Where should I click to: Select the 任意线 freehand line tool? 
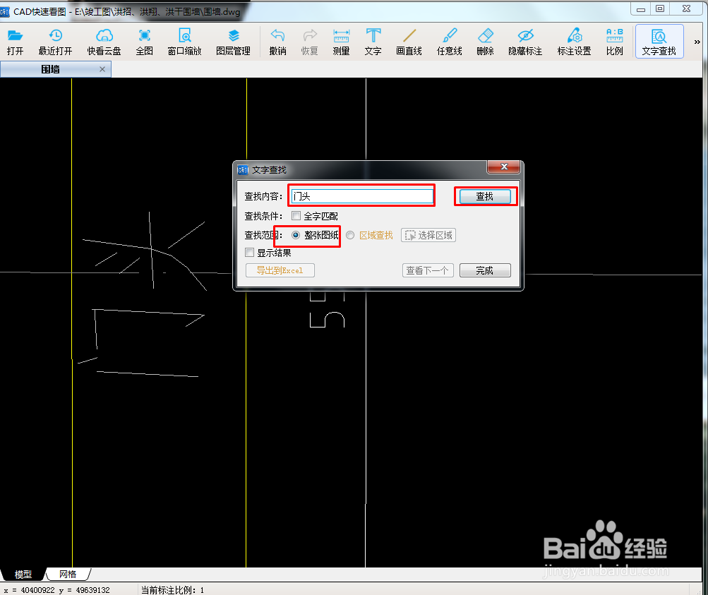coord(449,42)
